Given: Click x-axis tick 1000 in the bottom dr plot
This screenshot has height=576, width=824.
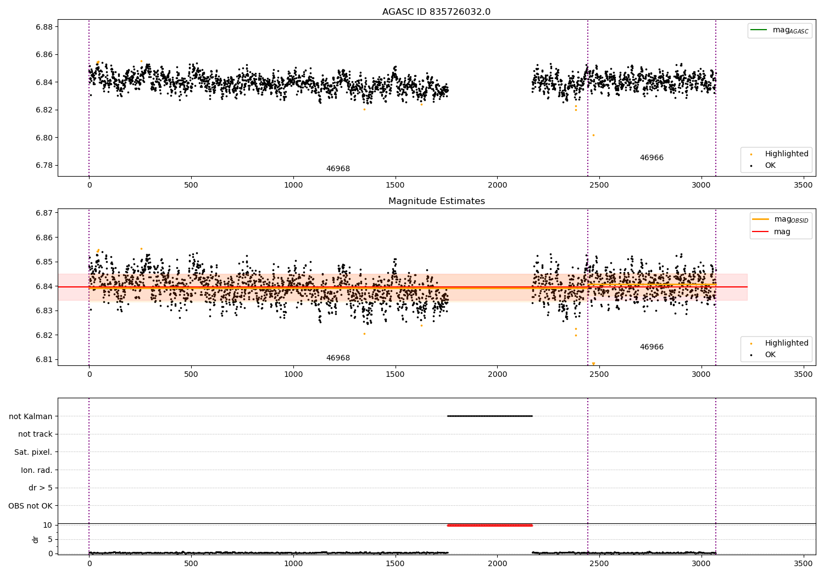Looking at the screenshot, I should pyautogui.click(x=293, y=563).
